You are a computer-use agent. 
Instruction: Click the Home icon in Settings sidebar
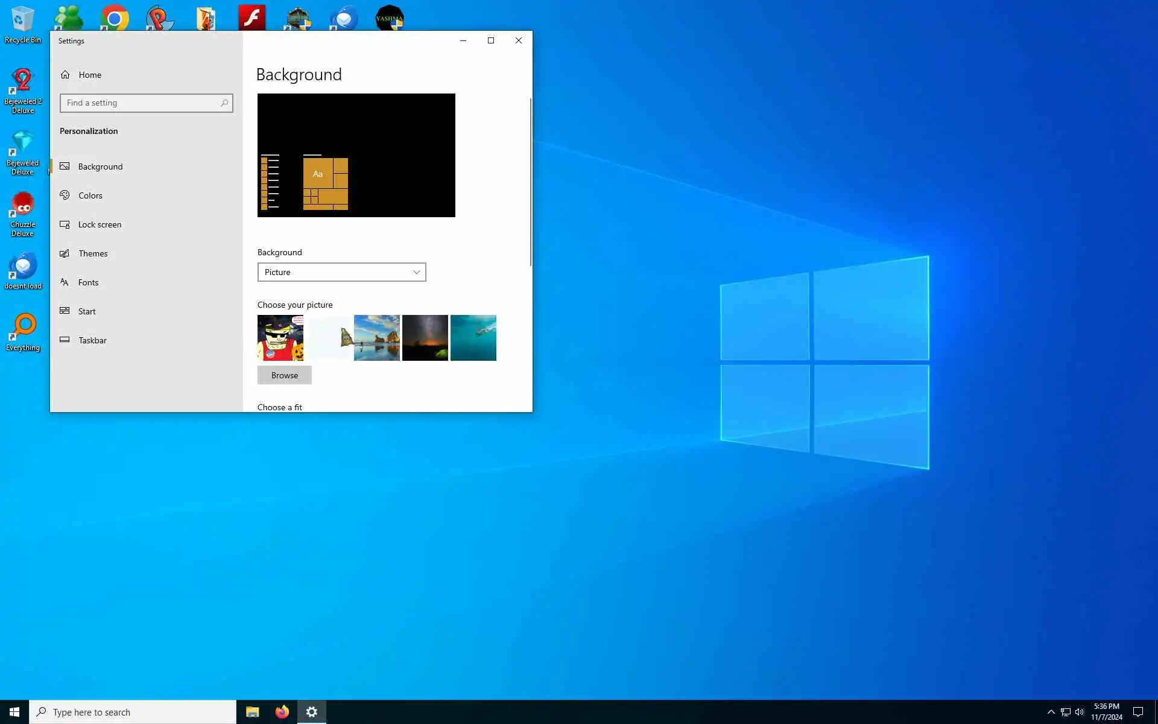[x=65, y=75]
